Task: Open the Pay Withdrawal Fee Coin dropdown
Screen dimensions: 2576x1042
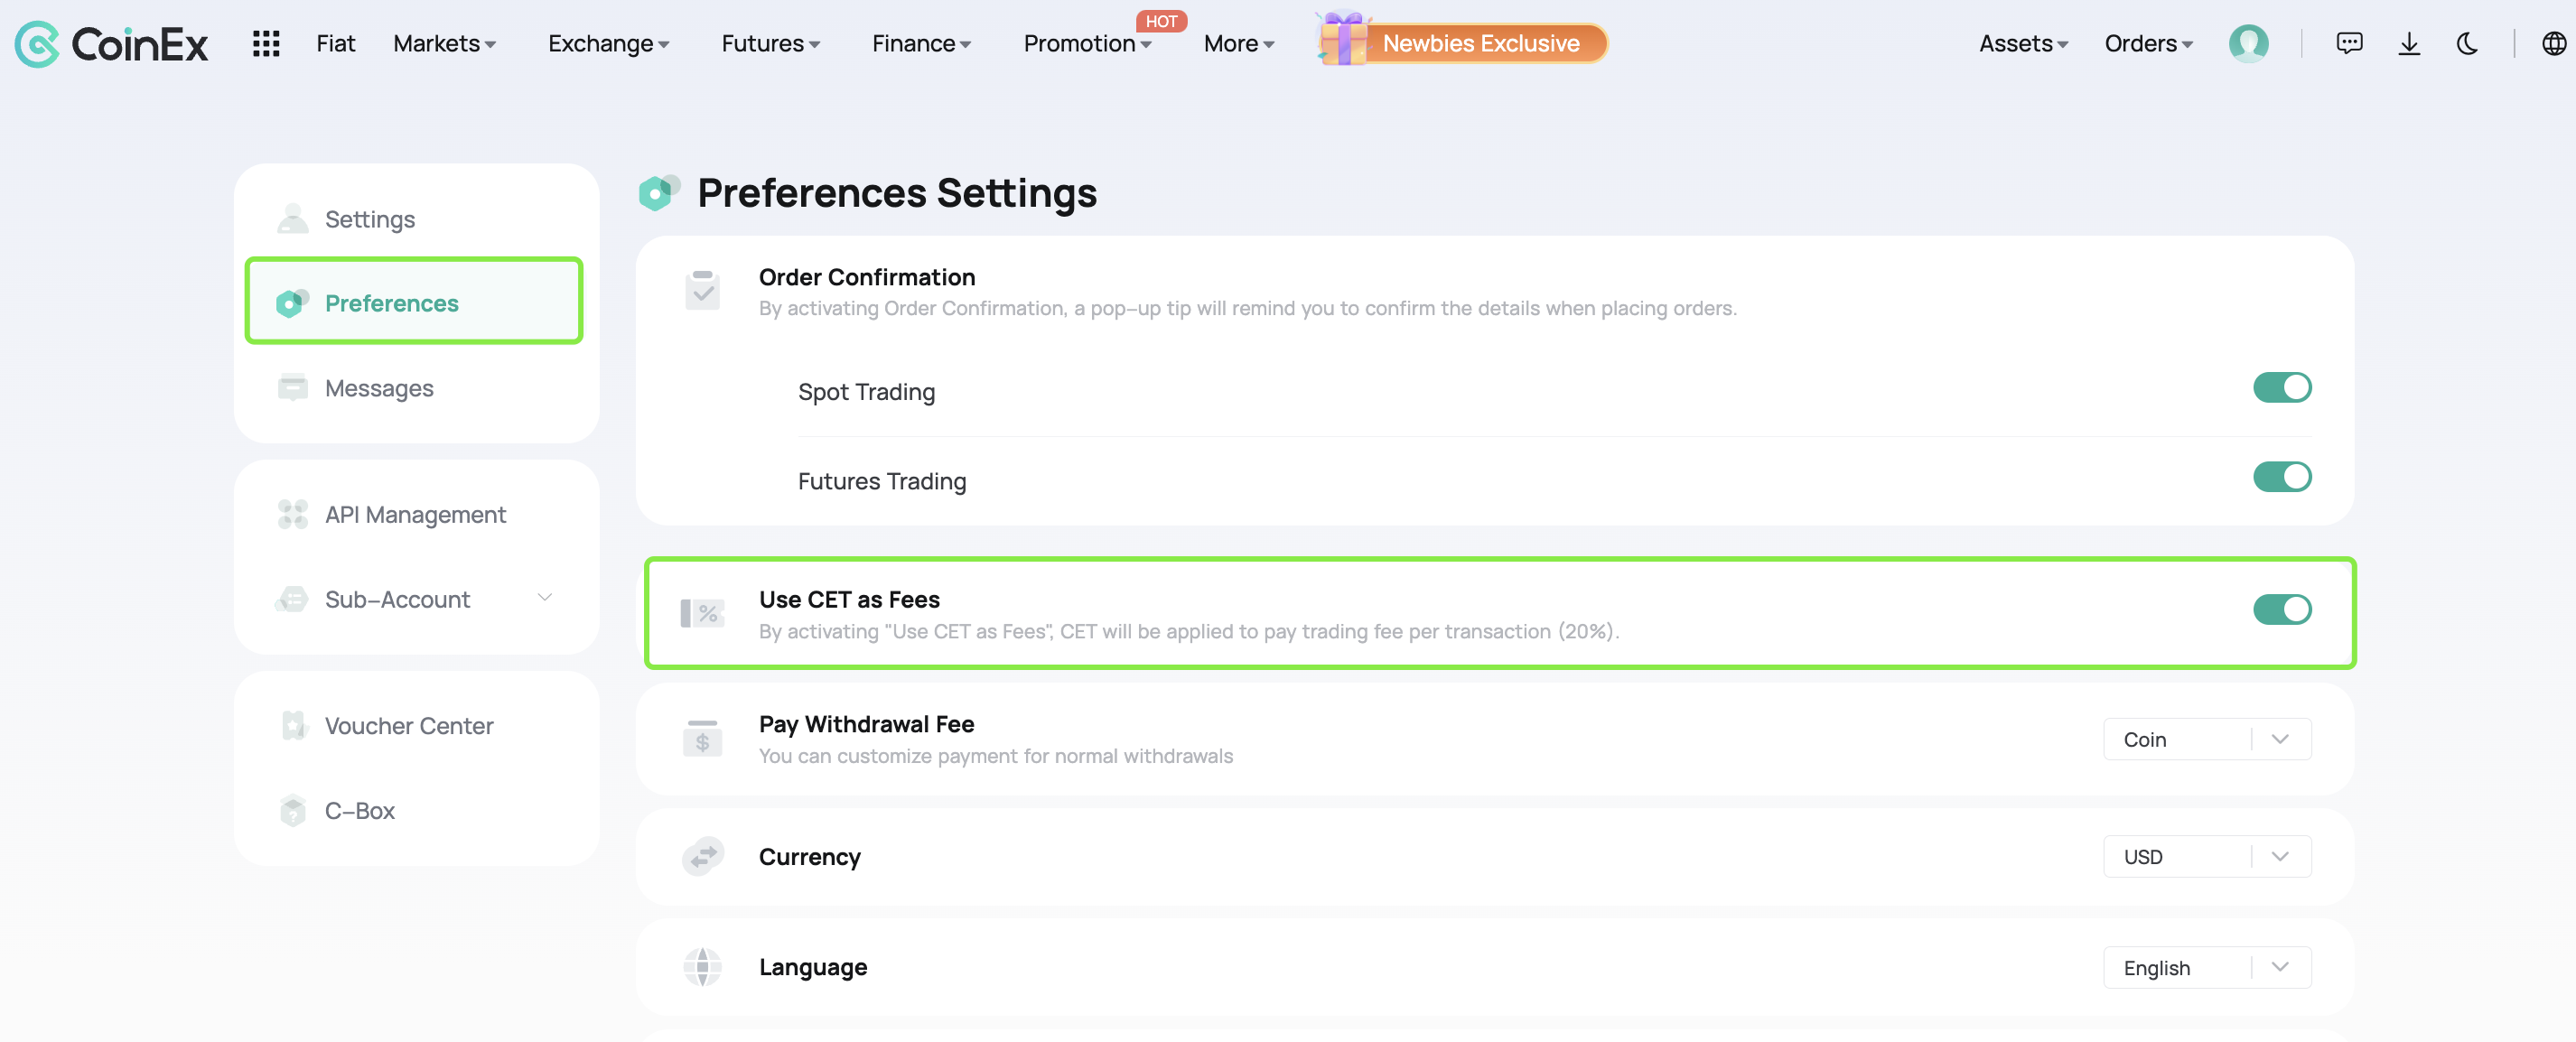Action: tap(2207, 739)
